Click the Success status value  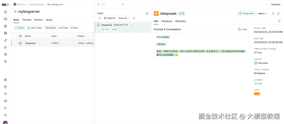point(261,63)
